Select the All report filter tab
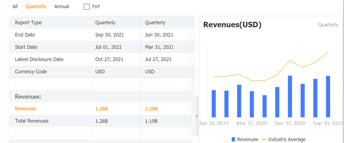 (x=15, y=7)
